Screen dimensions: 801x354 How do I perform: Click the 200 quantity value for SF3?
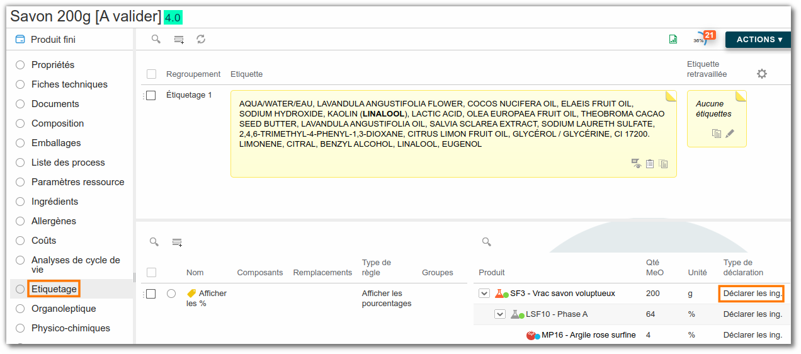click(653, 294)
